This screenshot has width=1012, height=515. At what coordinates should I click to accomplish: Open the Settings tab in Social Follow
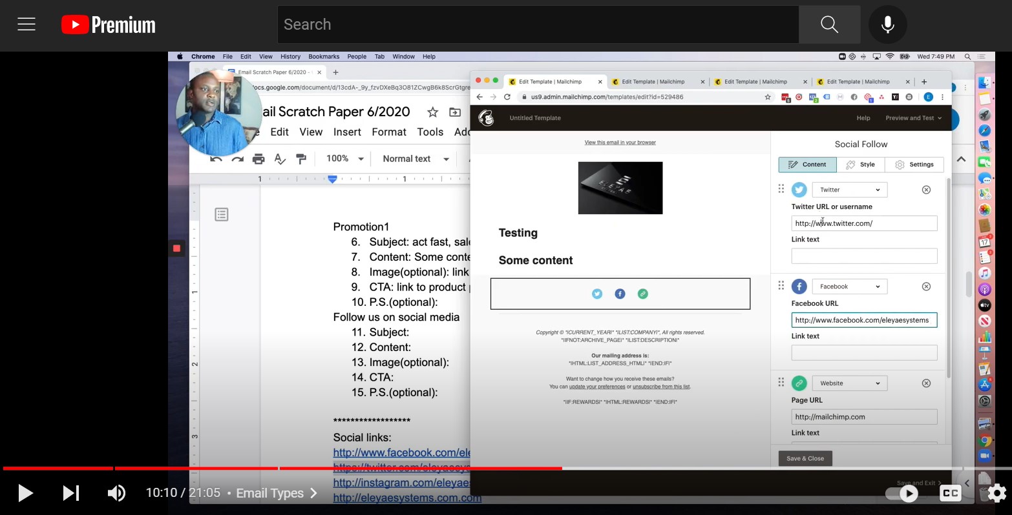click(x=914, y=165)
